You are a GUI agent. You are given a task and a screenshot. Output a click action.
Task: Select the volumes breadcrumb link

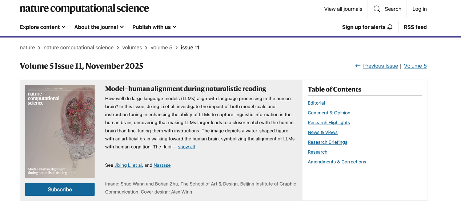click(132, 48)
